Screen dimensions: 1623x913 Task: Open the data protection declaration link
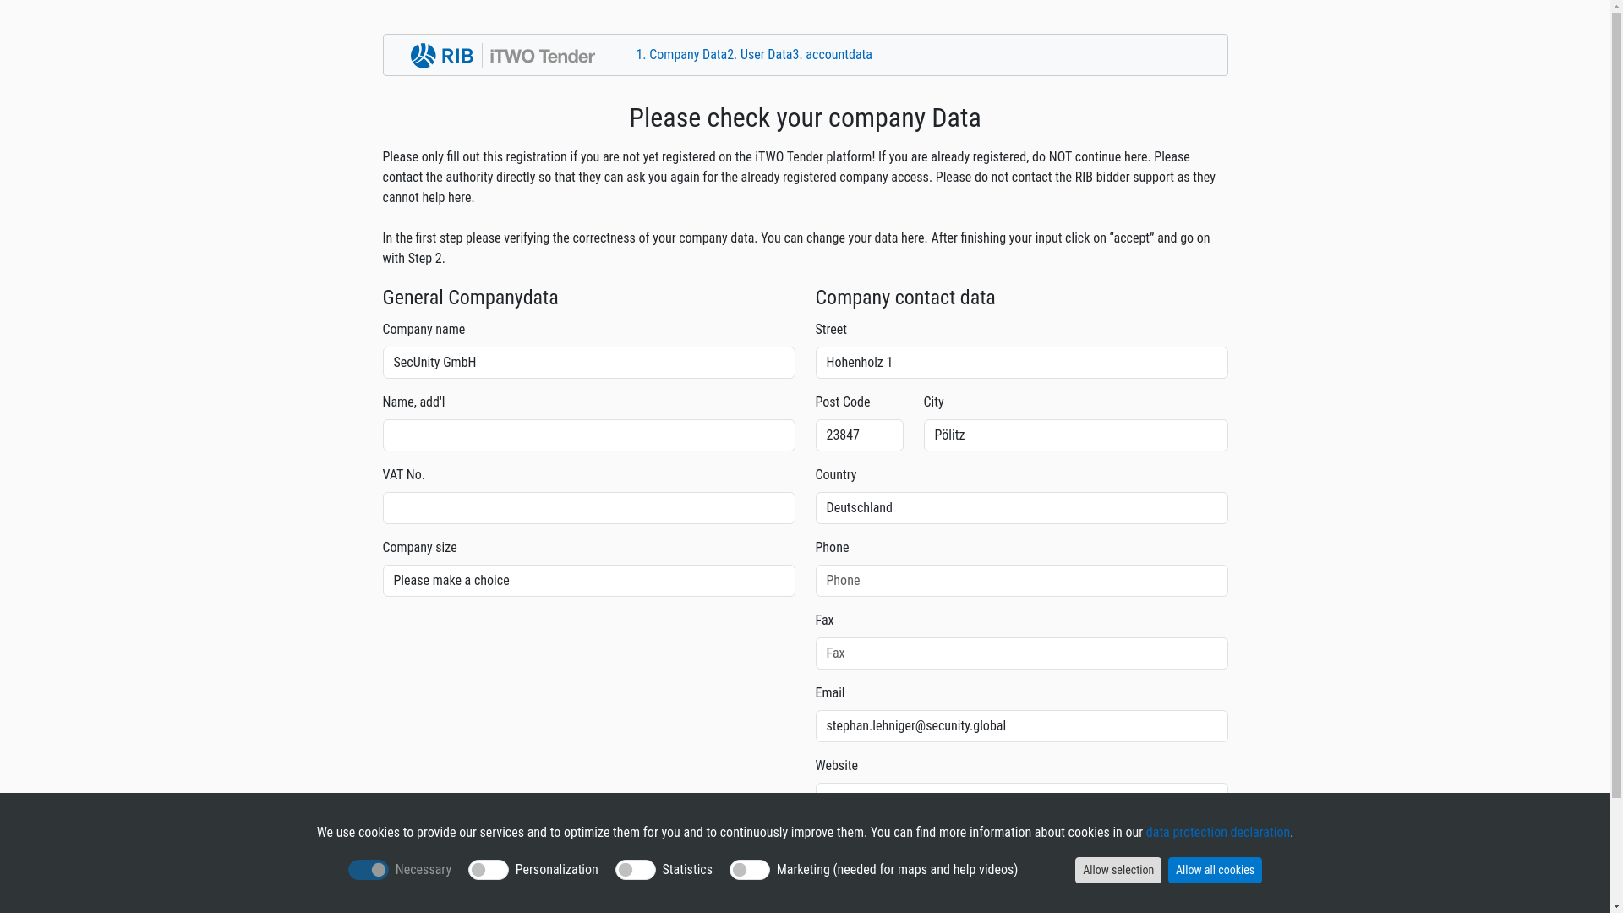(1218, 833)
